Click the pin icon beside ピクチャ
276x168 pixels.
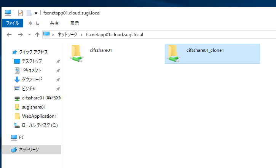(x=58, y=89)
